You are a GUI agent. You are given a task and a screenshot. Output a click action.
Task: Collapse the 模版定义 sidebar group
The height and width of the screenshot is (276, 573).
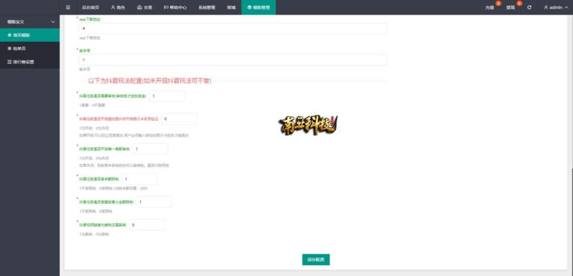coord(30,22)
